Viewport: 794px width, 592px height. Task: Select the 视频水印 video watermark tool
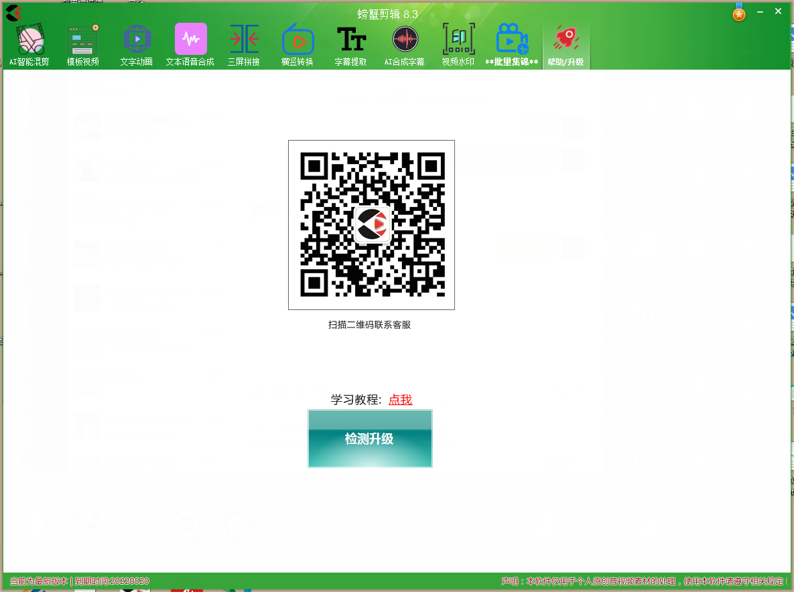458,45
